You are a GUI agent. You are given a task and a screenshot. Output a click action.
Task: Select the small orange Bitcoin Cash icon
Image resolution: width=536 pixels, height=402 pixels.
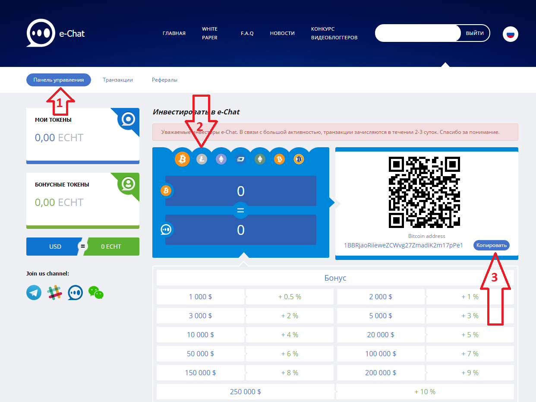(279, 159)
